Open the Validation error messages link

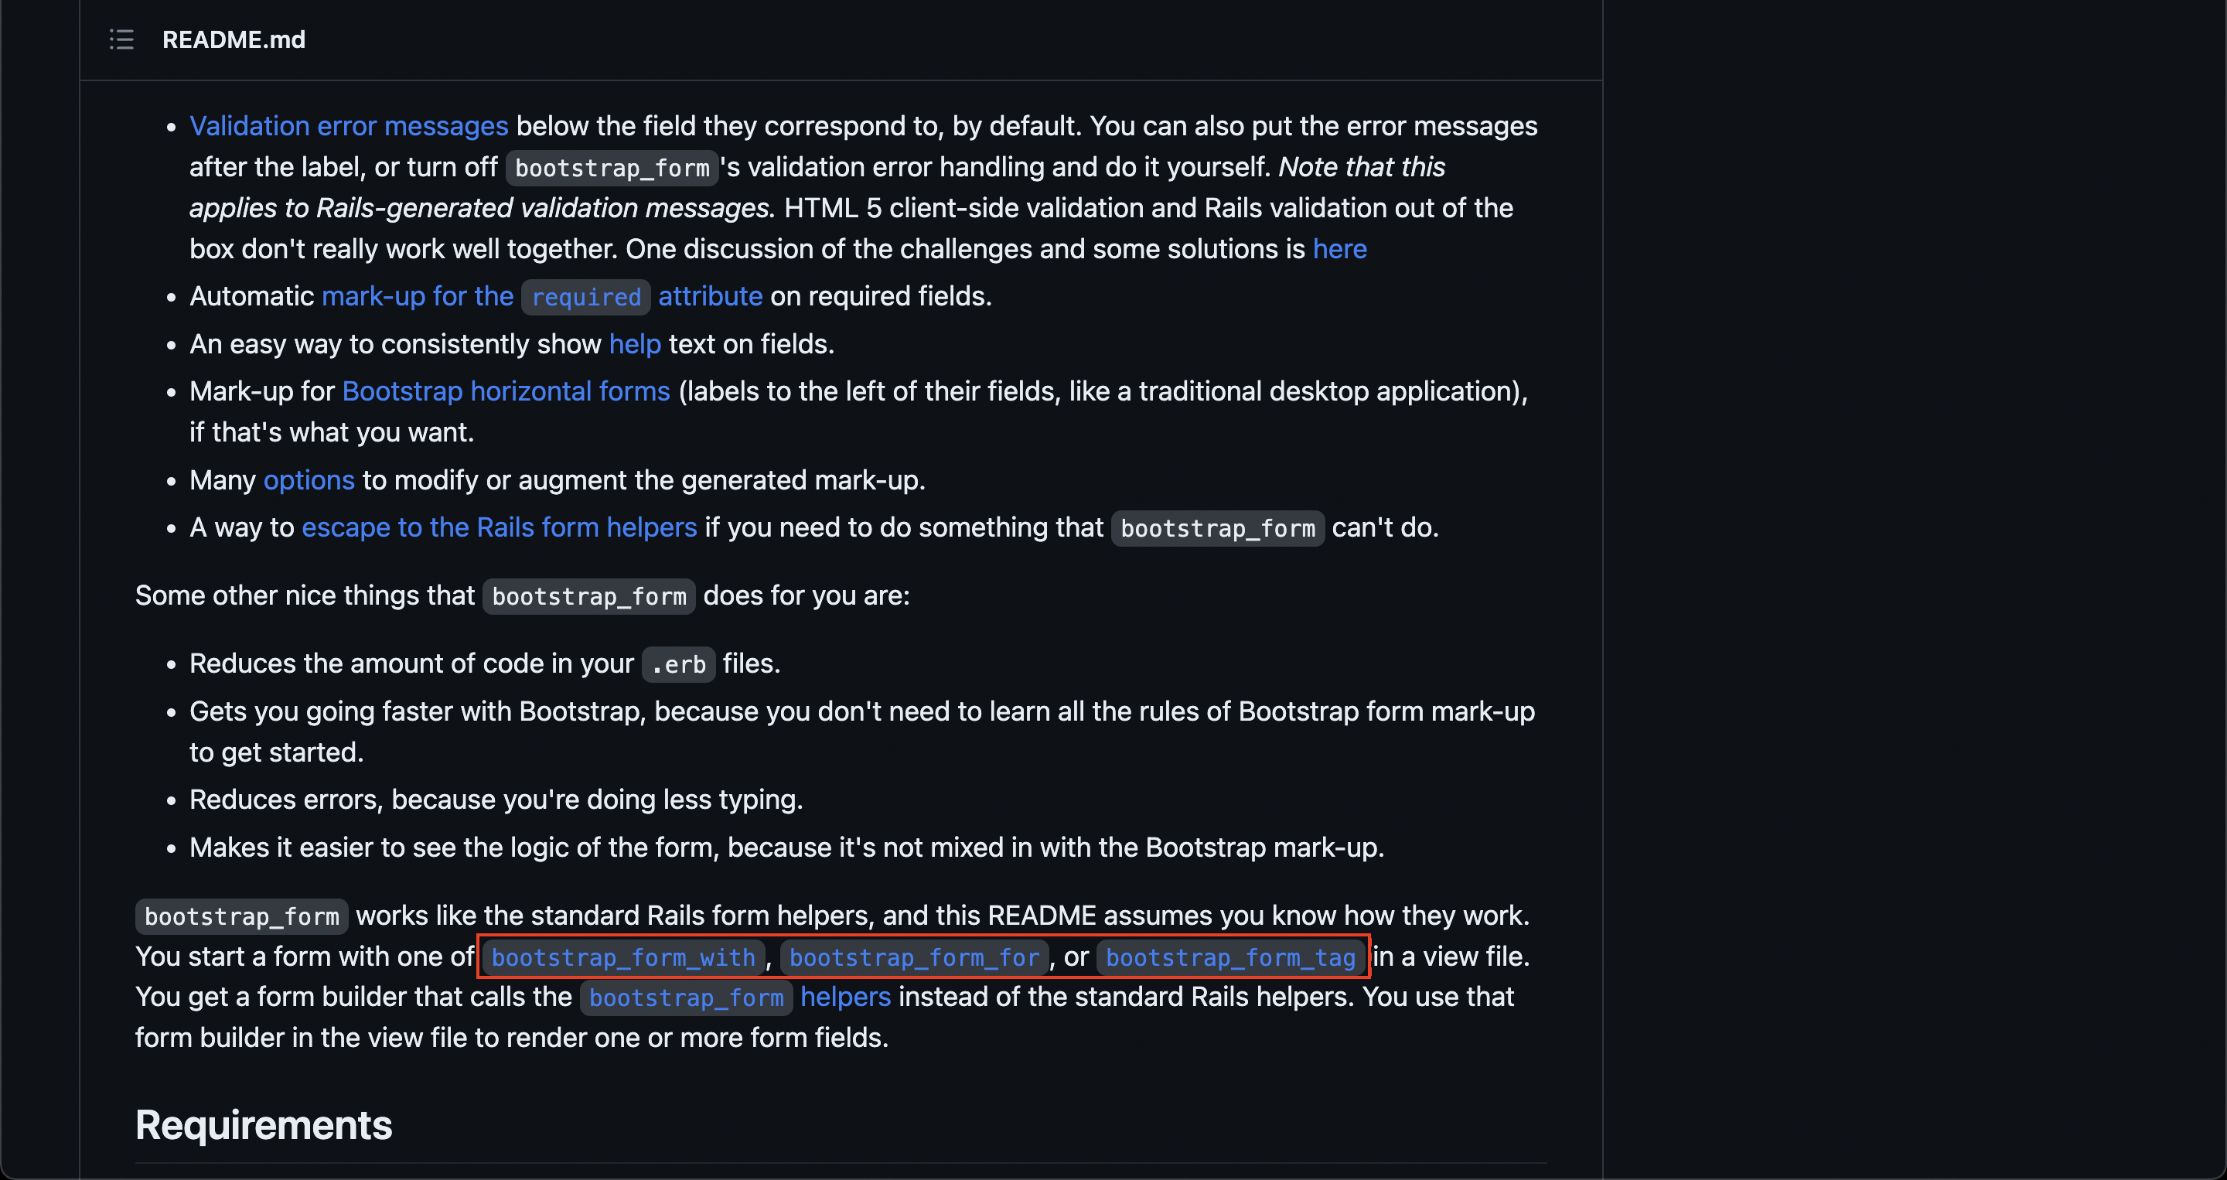coord(347,126)
